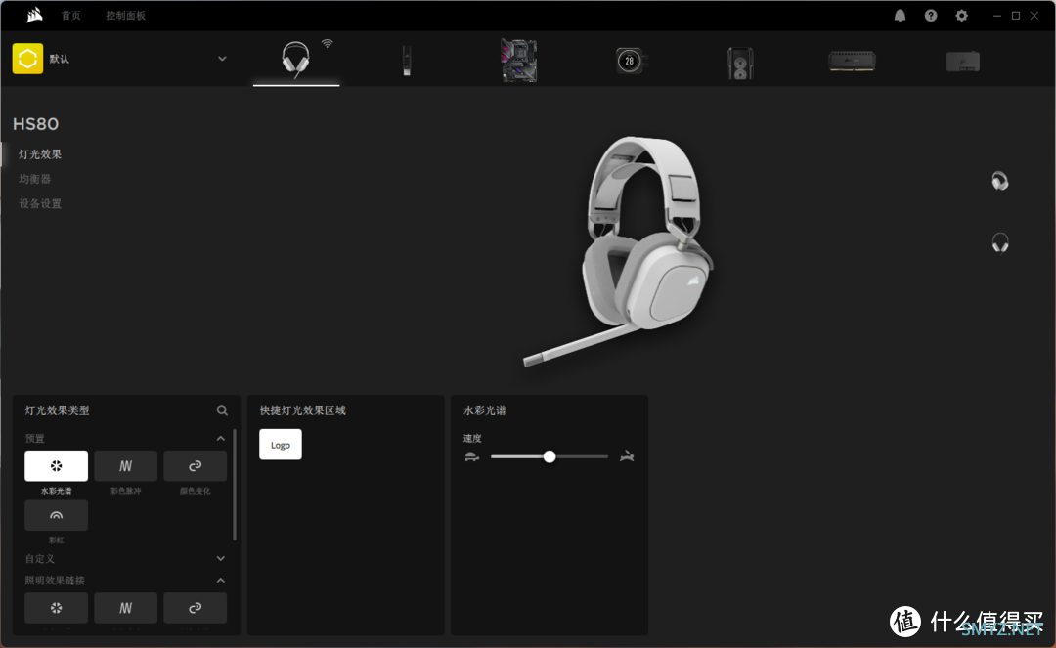Image resolution: width=1056 pixels, height=648 pixels.
Task: Select the 彩色脉冲 color pulse effect
Action: [126, 465]
